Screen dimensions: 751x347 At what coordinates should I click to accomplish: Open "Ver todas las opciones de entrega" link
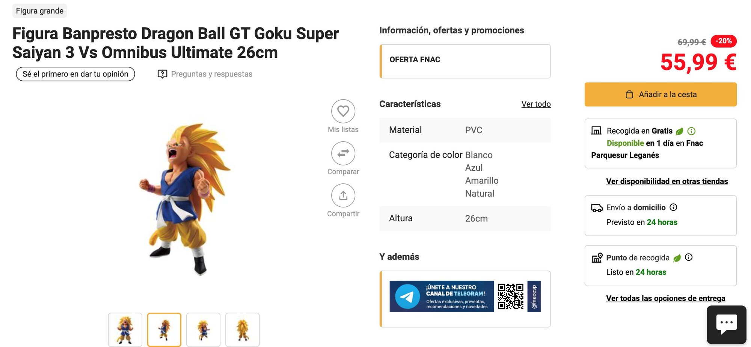(665, 299)
